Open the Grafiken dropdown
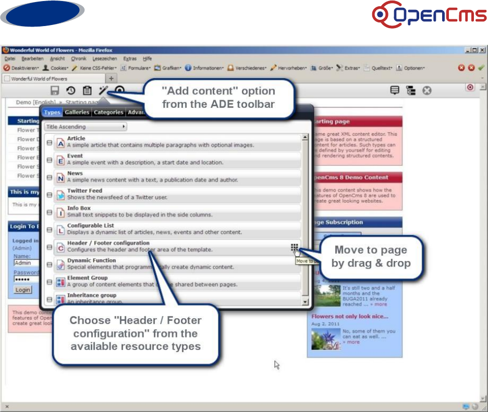Screen dimensions: 488x412 pyautogui.click(x=168, y=68)
